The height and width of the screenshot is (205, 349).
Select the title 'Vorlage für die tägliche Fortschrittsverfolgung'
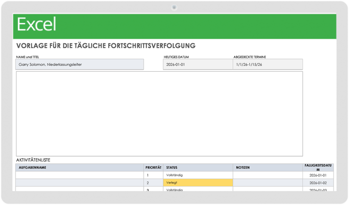pos(106,46)
